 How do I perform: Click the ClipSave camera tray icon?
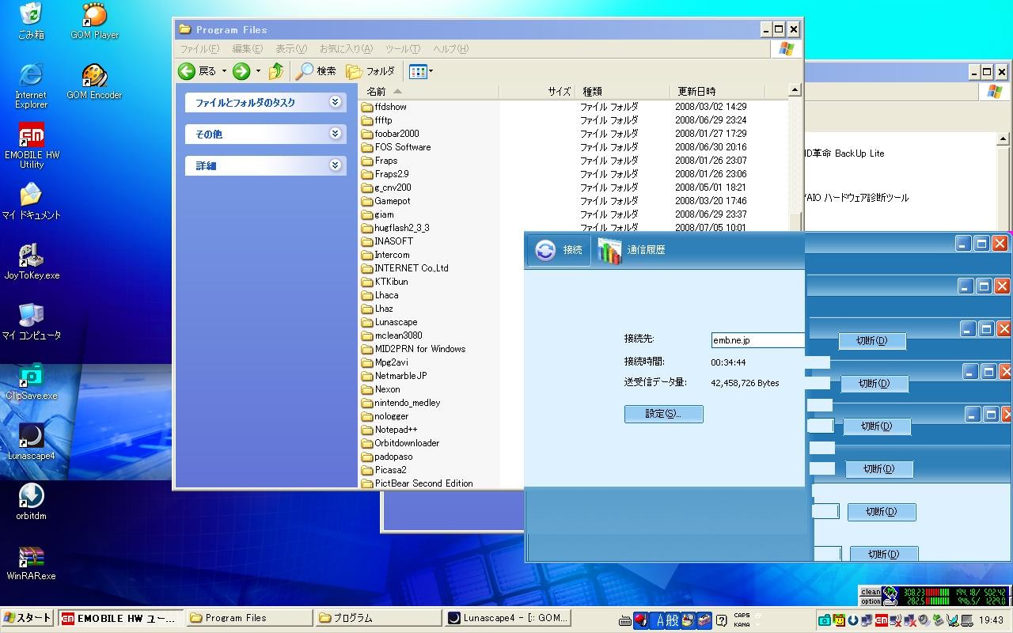tap(825, 620)
